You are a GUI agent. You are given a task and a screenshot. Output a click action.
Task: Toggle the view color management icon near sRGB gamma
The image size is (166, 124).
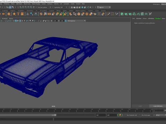click(x=66, y=21)
